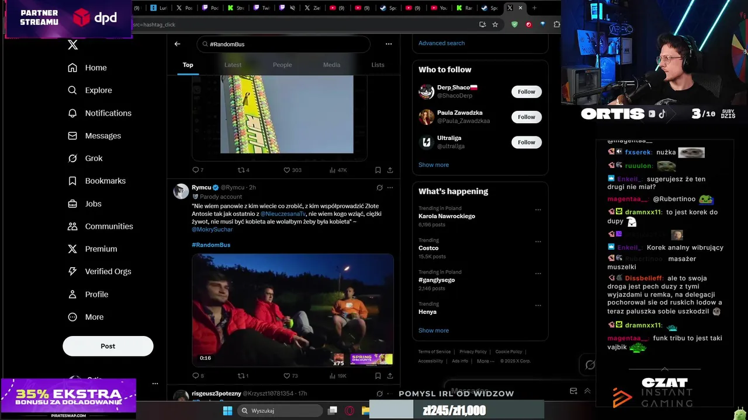
Task: Open Terms of Service link
Action: [434, 352]
